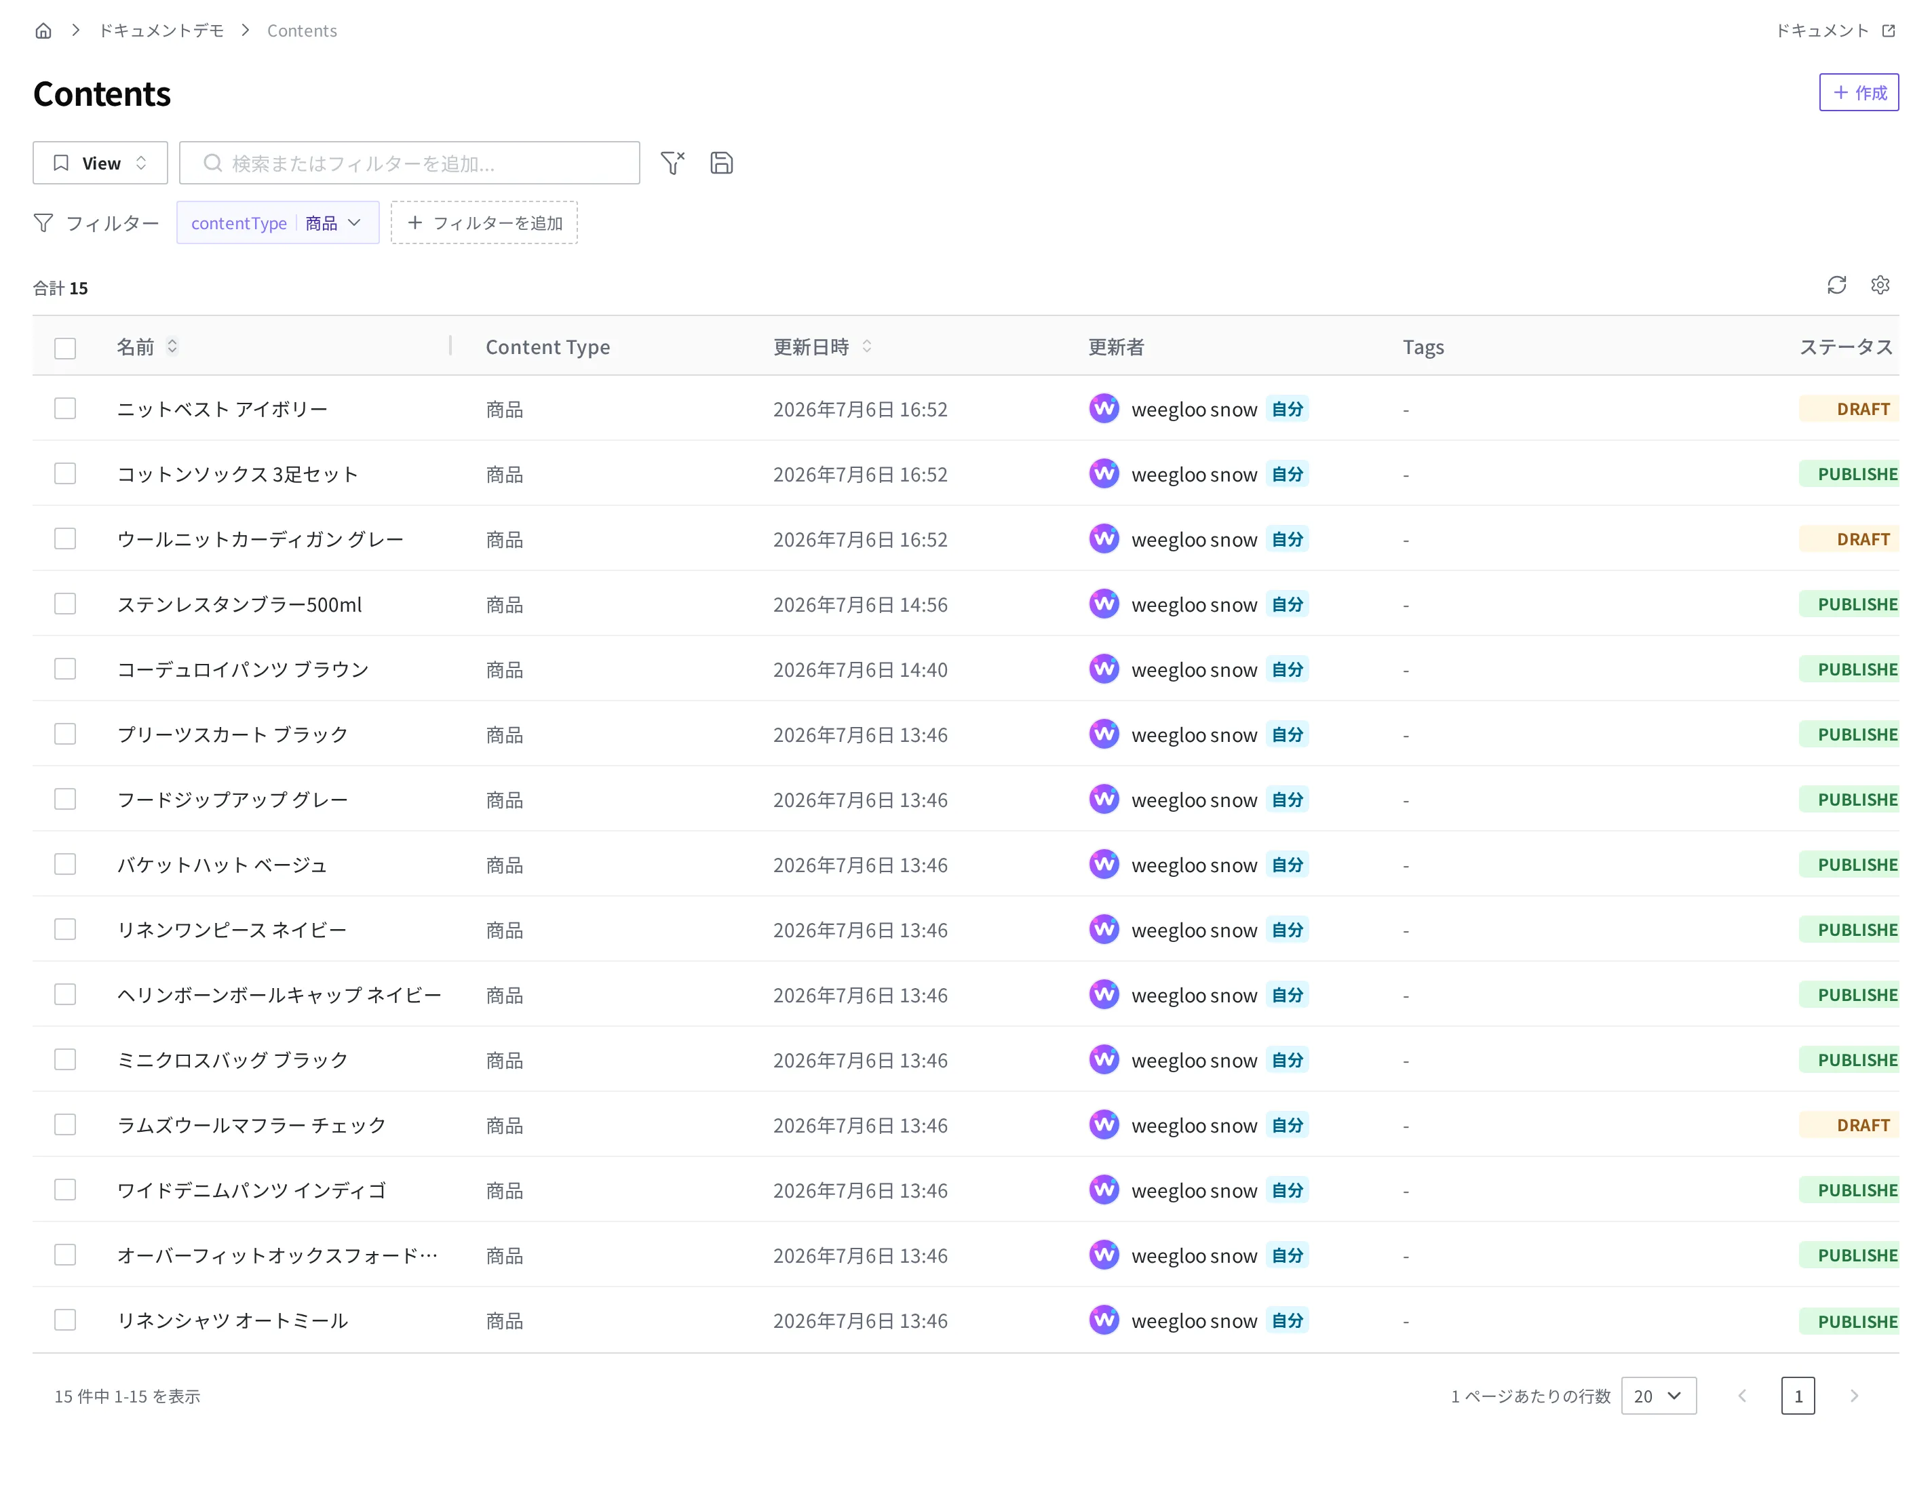The image size is (1932, 1492).
Task: Click the 更新者 column header
Action: pyautogui.click(x=1115, y=347)
